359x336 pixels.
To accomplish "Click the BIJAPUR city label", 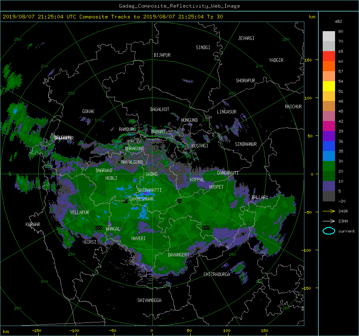I will click(162, 55).
